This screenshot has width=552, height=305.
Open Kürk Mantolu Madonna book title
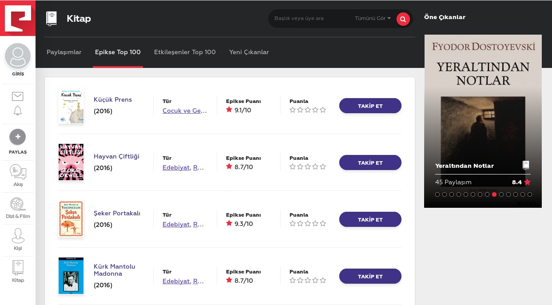coord(115,270)
